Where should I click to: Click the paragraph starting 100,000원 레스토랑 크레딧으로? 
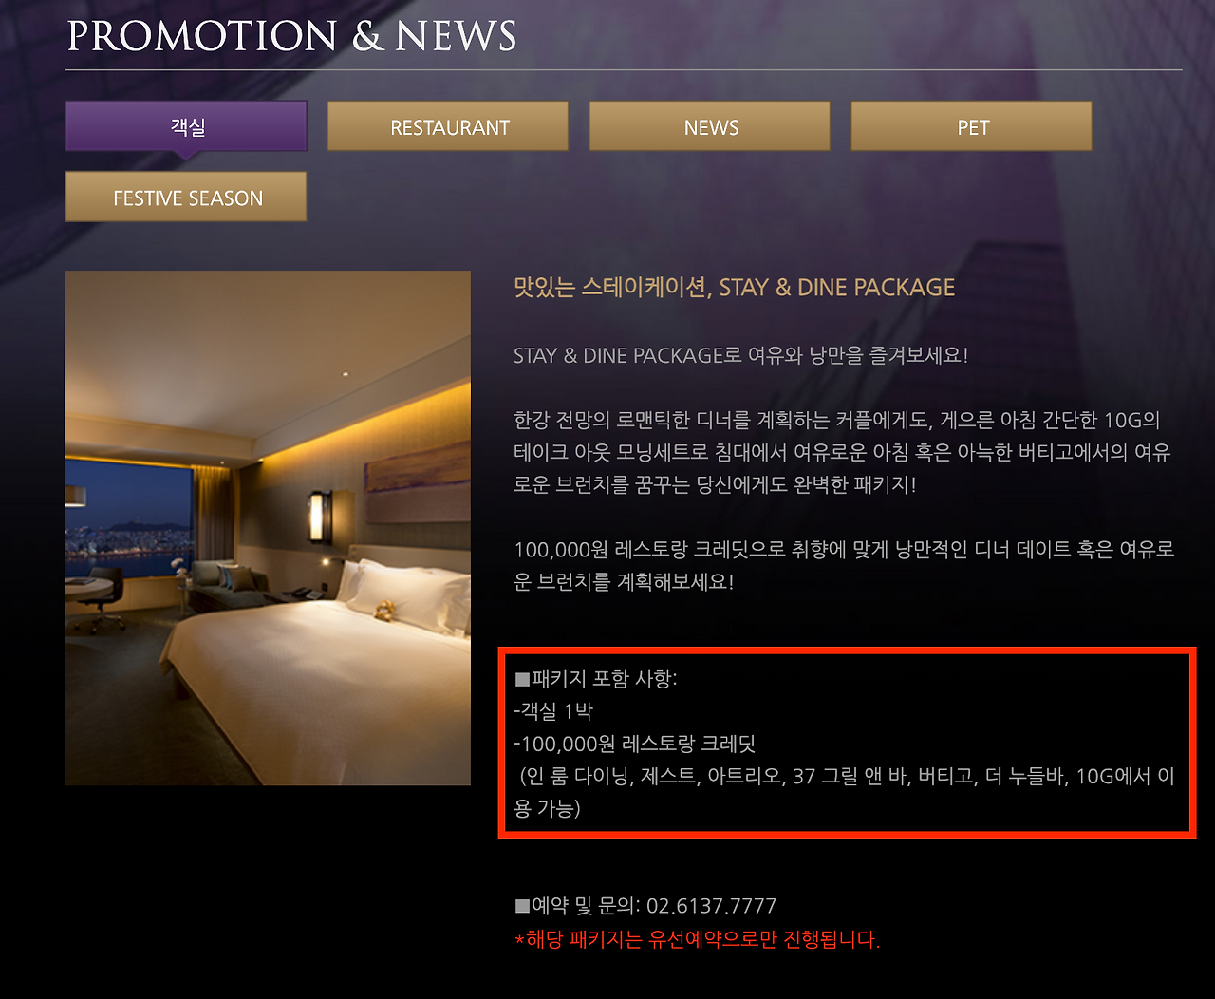click(x=844, y=565)
